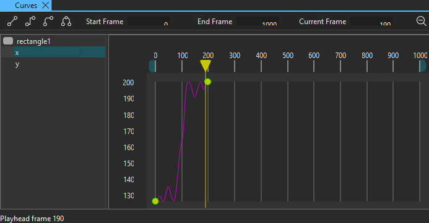
Task: Click the right range handle at frame 1000
Action: tap(422, 66)
